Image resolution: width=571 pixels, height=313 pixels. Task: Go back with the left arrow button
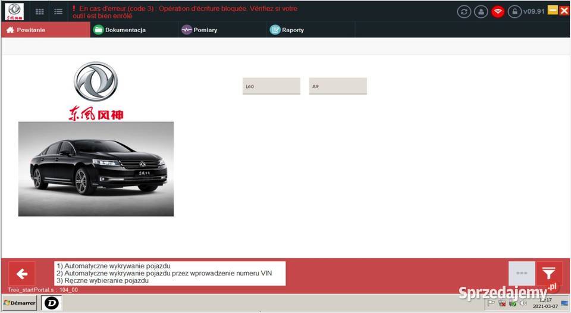[x=22, y=274]
